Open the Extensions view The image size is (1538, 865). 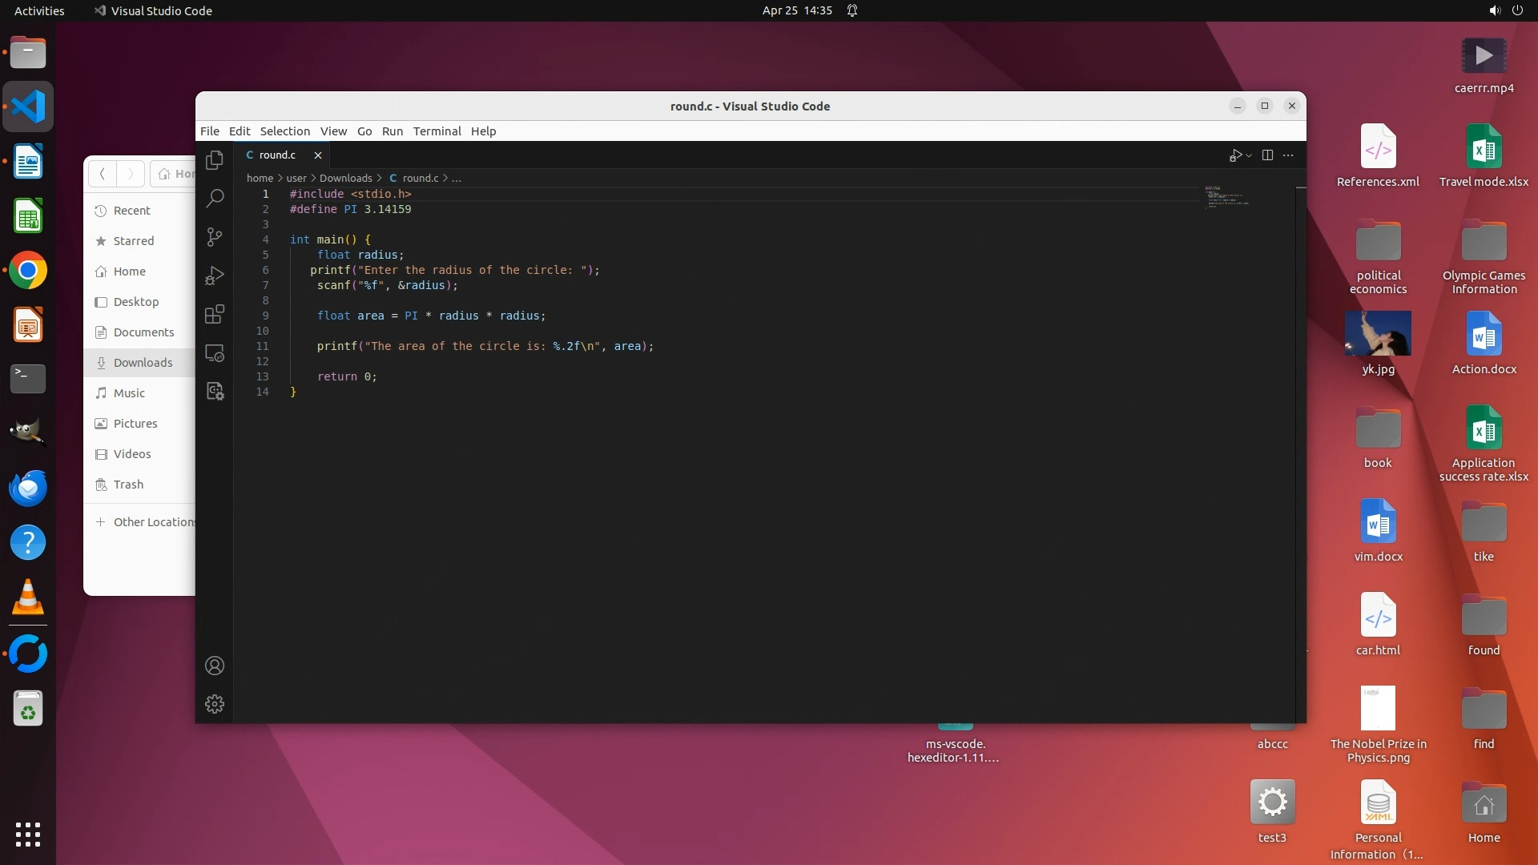tap(214, 314)
